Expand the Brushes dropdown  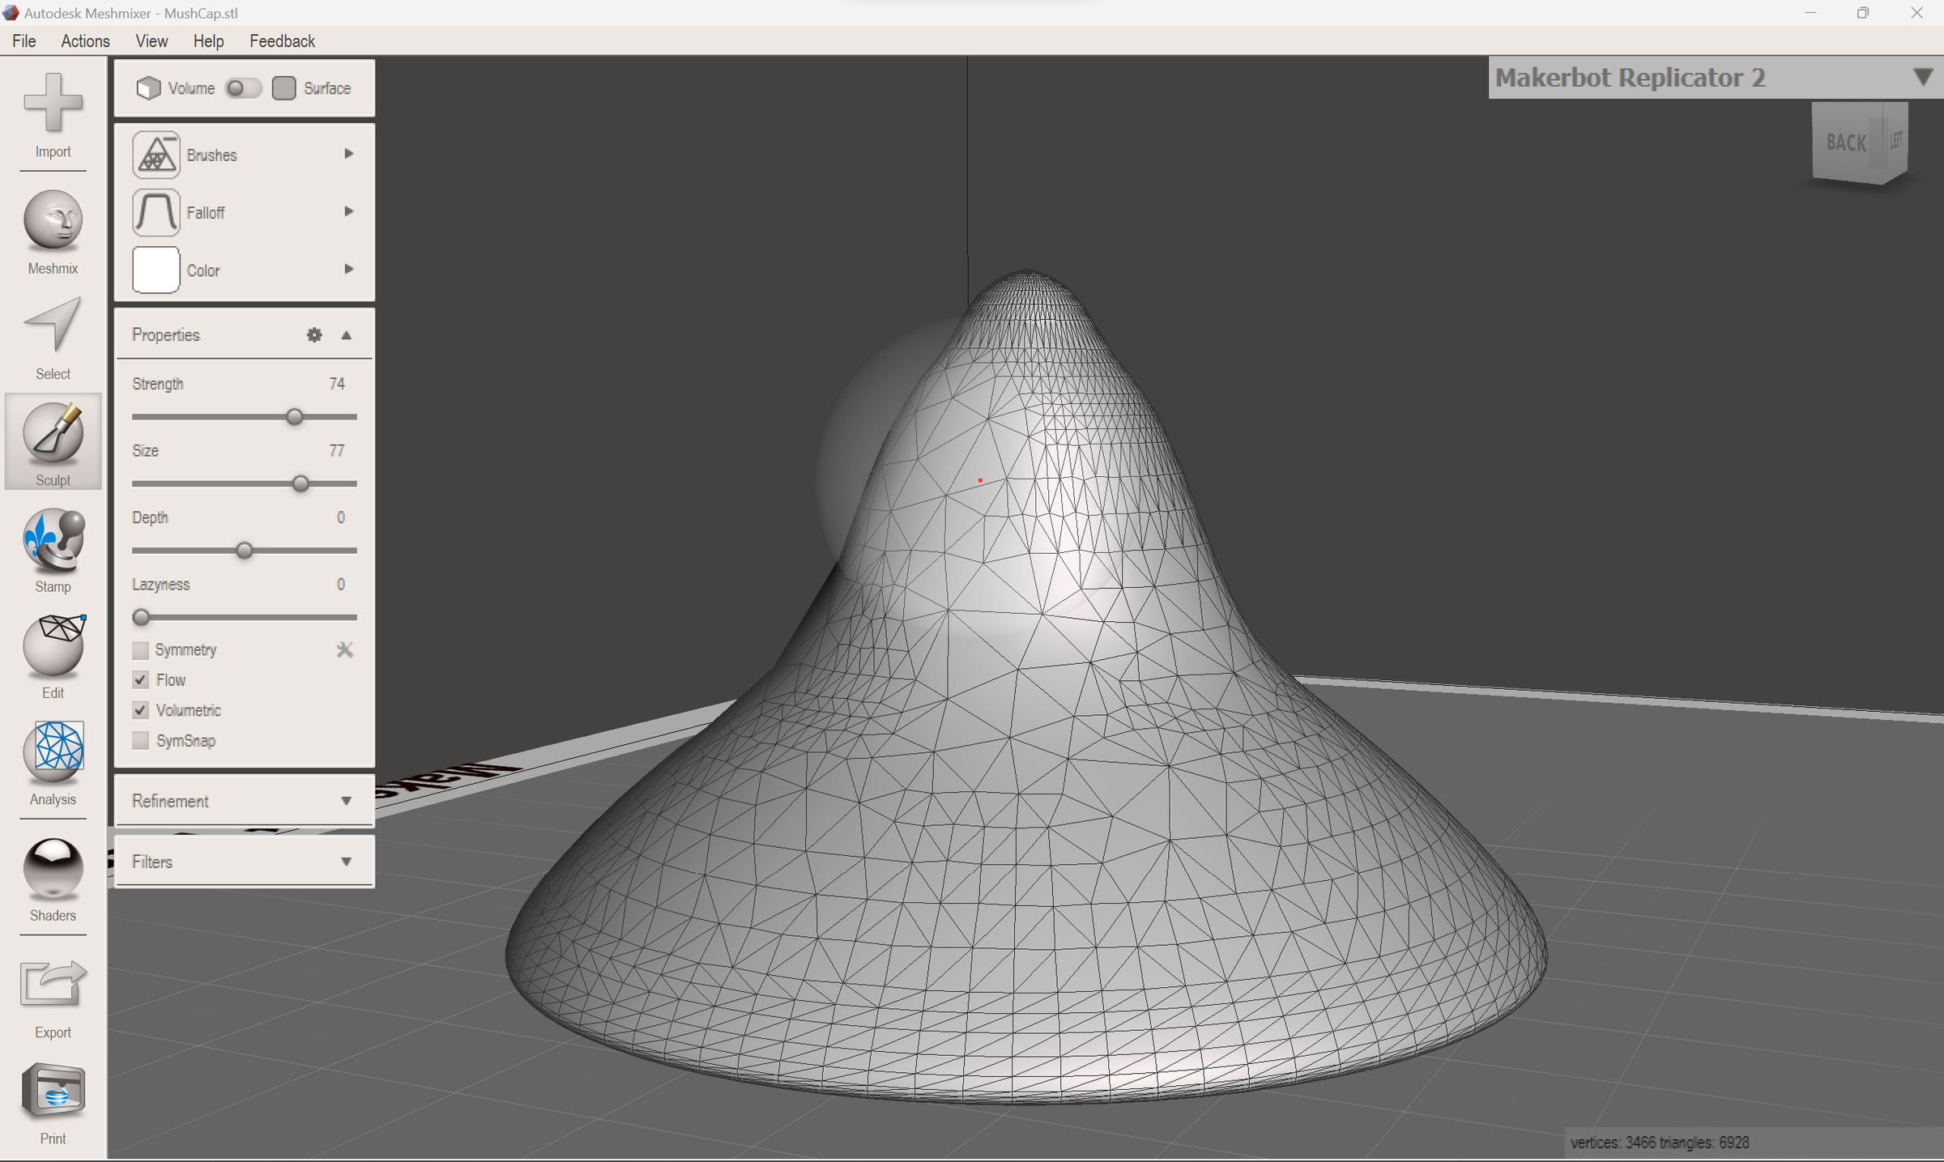tap(348, 154)
